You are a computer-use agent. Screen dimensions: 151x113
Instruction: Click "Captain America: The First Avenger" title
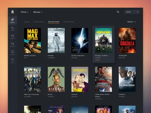pos(102,95)
